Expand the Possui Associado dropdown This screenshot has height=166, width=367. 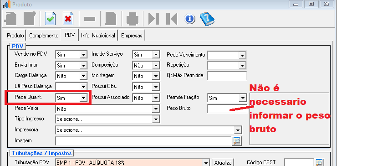(x=156, y=98)
